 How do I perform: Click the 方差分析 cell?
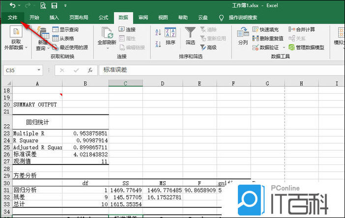(x=37, y=176)
